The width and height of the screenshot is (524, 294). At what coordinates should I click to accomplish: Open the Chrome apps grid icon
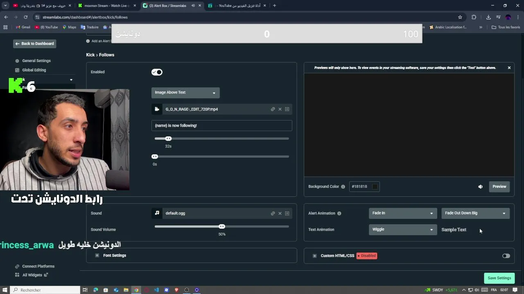[x=5, y=27]
